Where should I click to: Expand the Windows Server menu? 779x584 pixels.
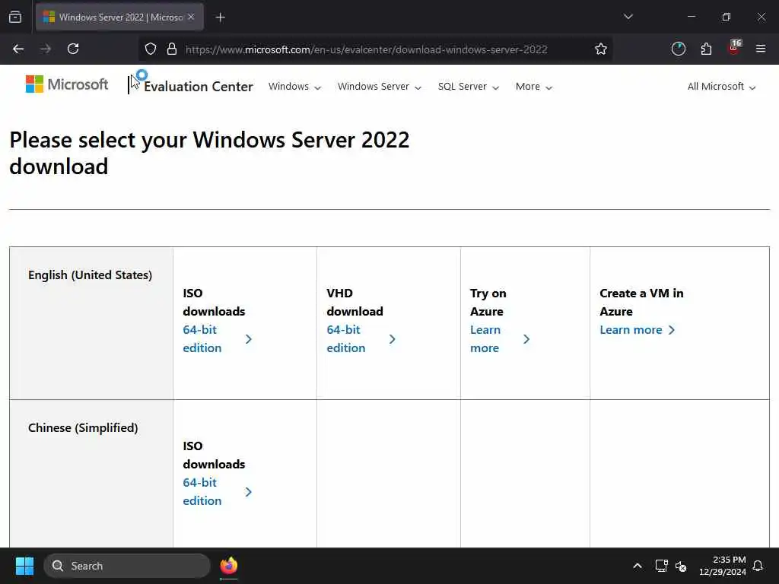pyautogui.click(x=380, y=87)
